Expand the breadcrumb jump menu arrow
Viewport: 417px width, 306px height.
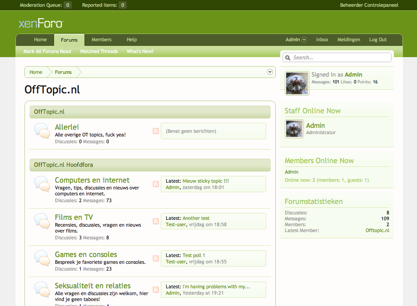(270, 72)
